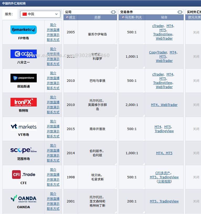Click MT4, WebTrader link for IronFX

tap(164, 105)
